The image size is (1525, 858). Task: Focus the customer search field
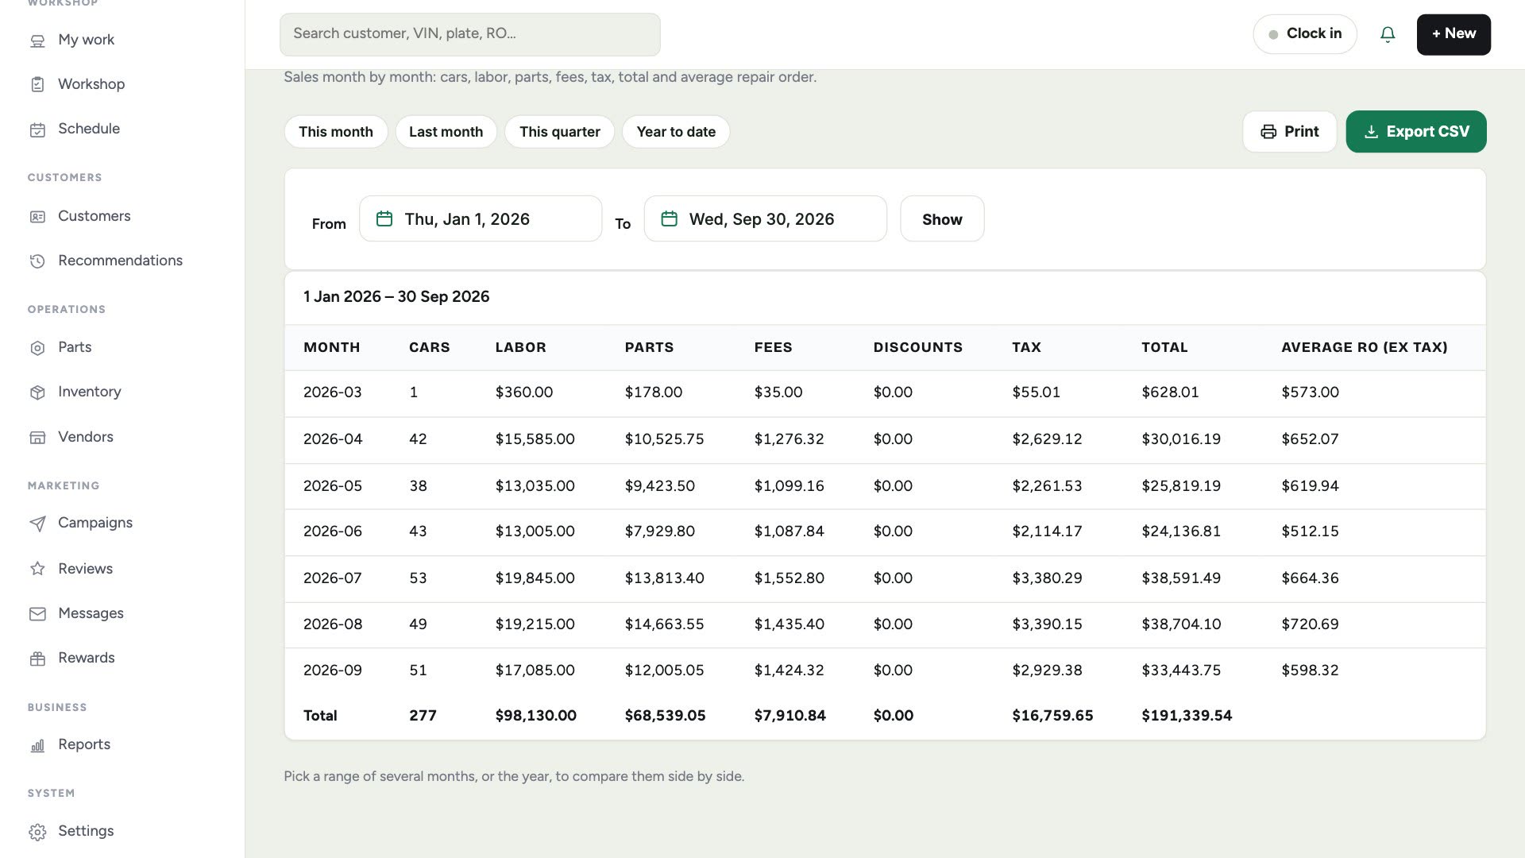[469, 34]
